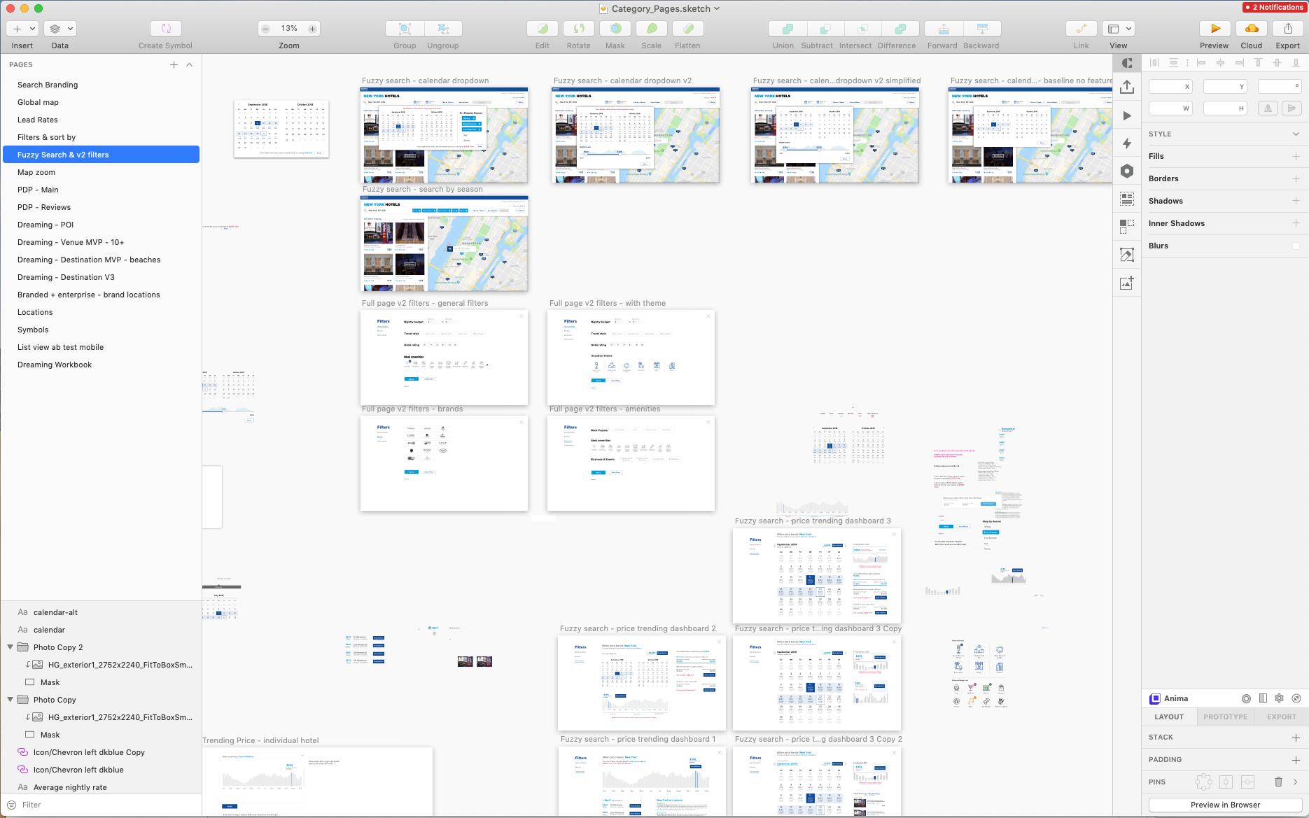Open the Export panel via toolbar icon

tap(1287, 29)
